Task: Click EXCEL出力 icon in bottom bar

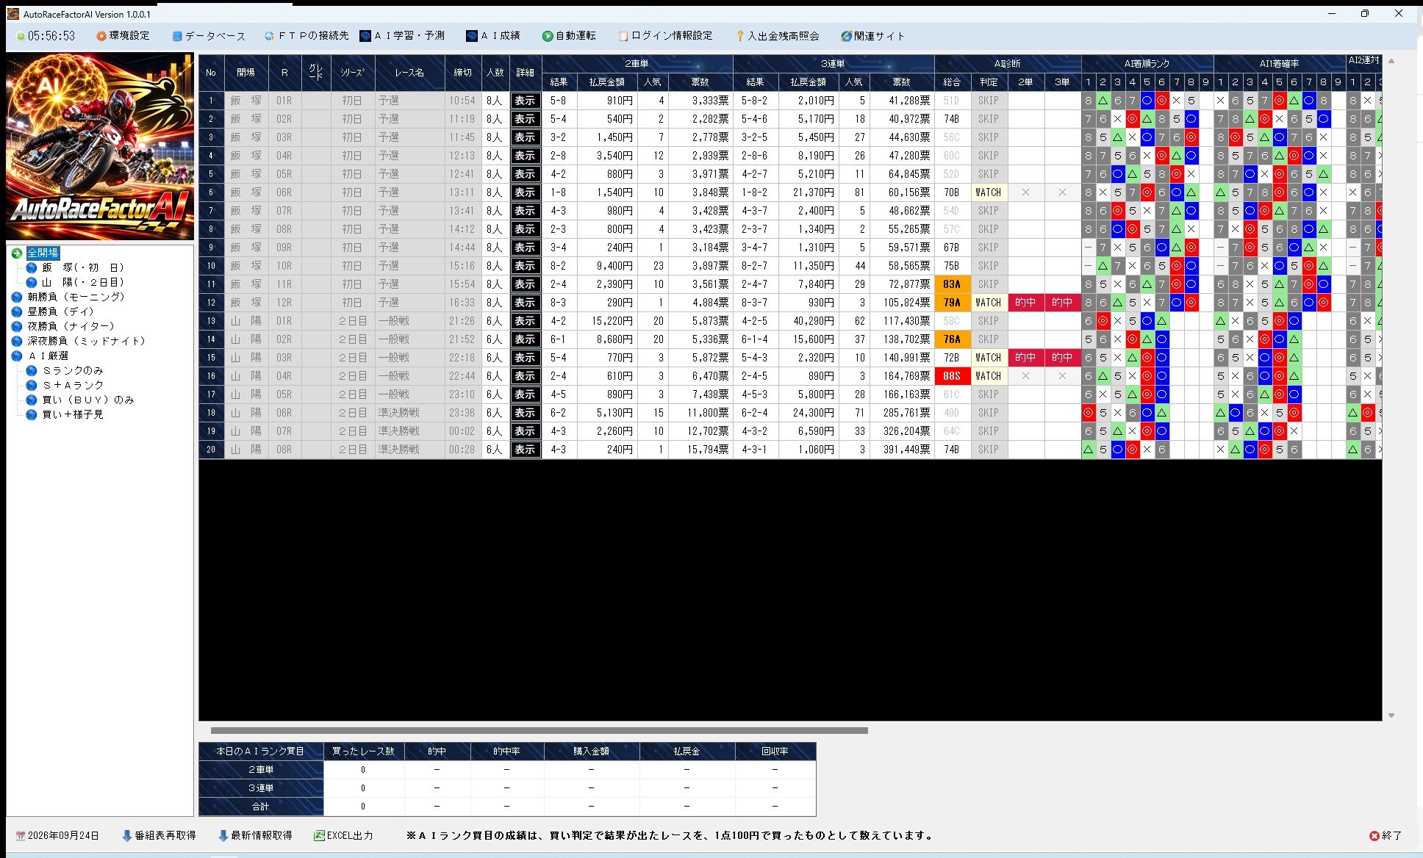Action: (343, 835)
